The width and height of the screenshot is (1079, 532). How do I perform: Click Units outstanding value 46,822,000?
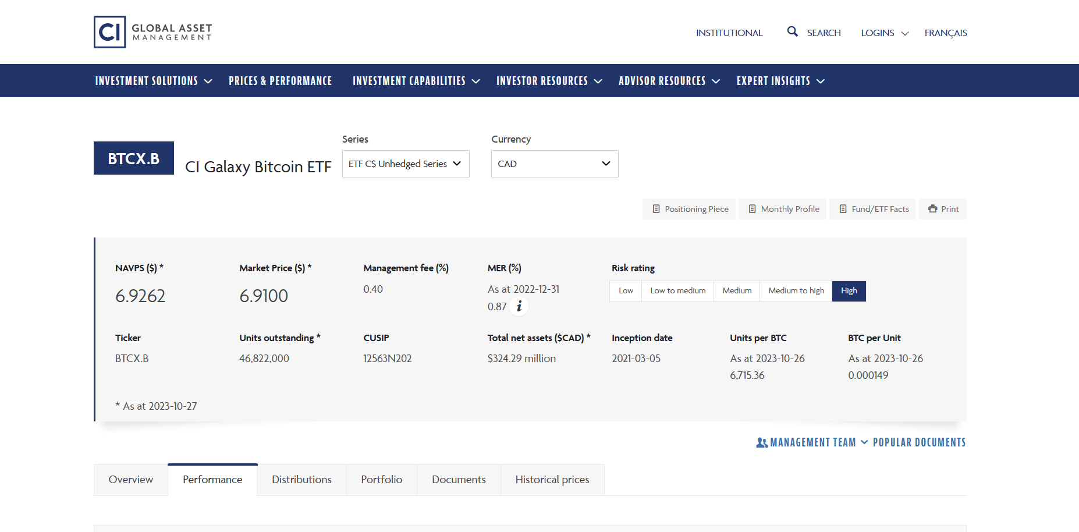264,359
